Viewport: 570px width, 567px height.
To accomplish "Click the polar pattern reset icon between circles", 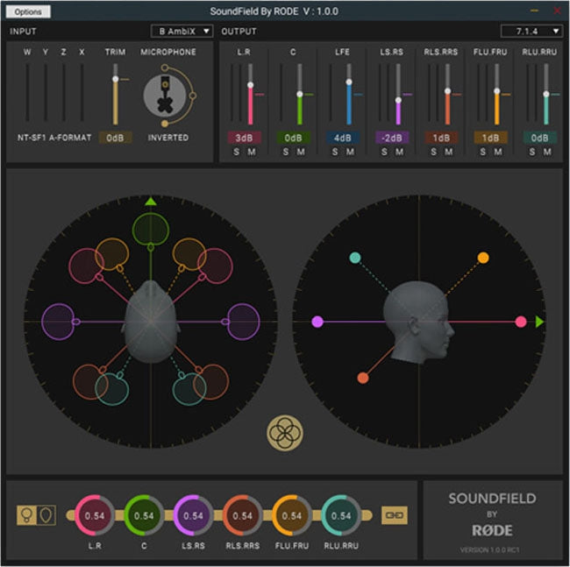I will click(284, 432).
